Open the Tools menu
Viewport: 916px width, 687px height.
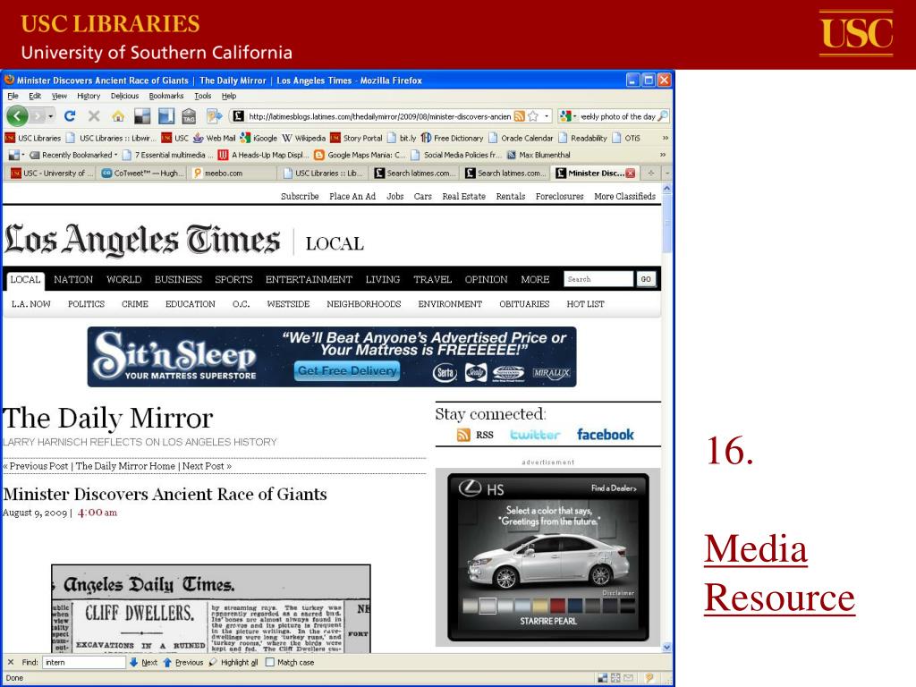(x=203, y=96)
